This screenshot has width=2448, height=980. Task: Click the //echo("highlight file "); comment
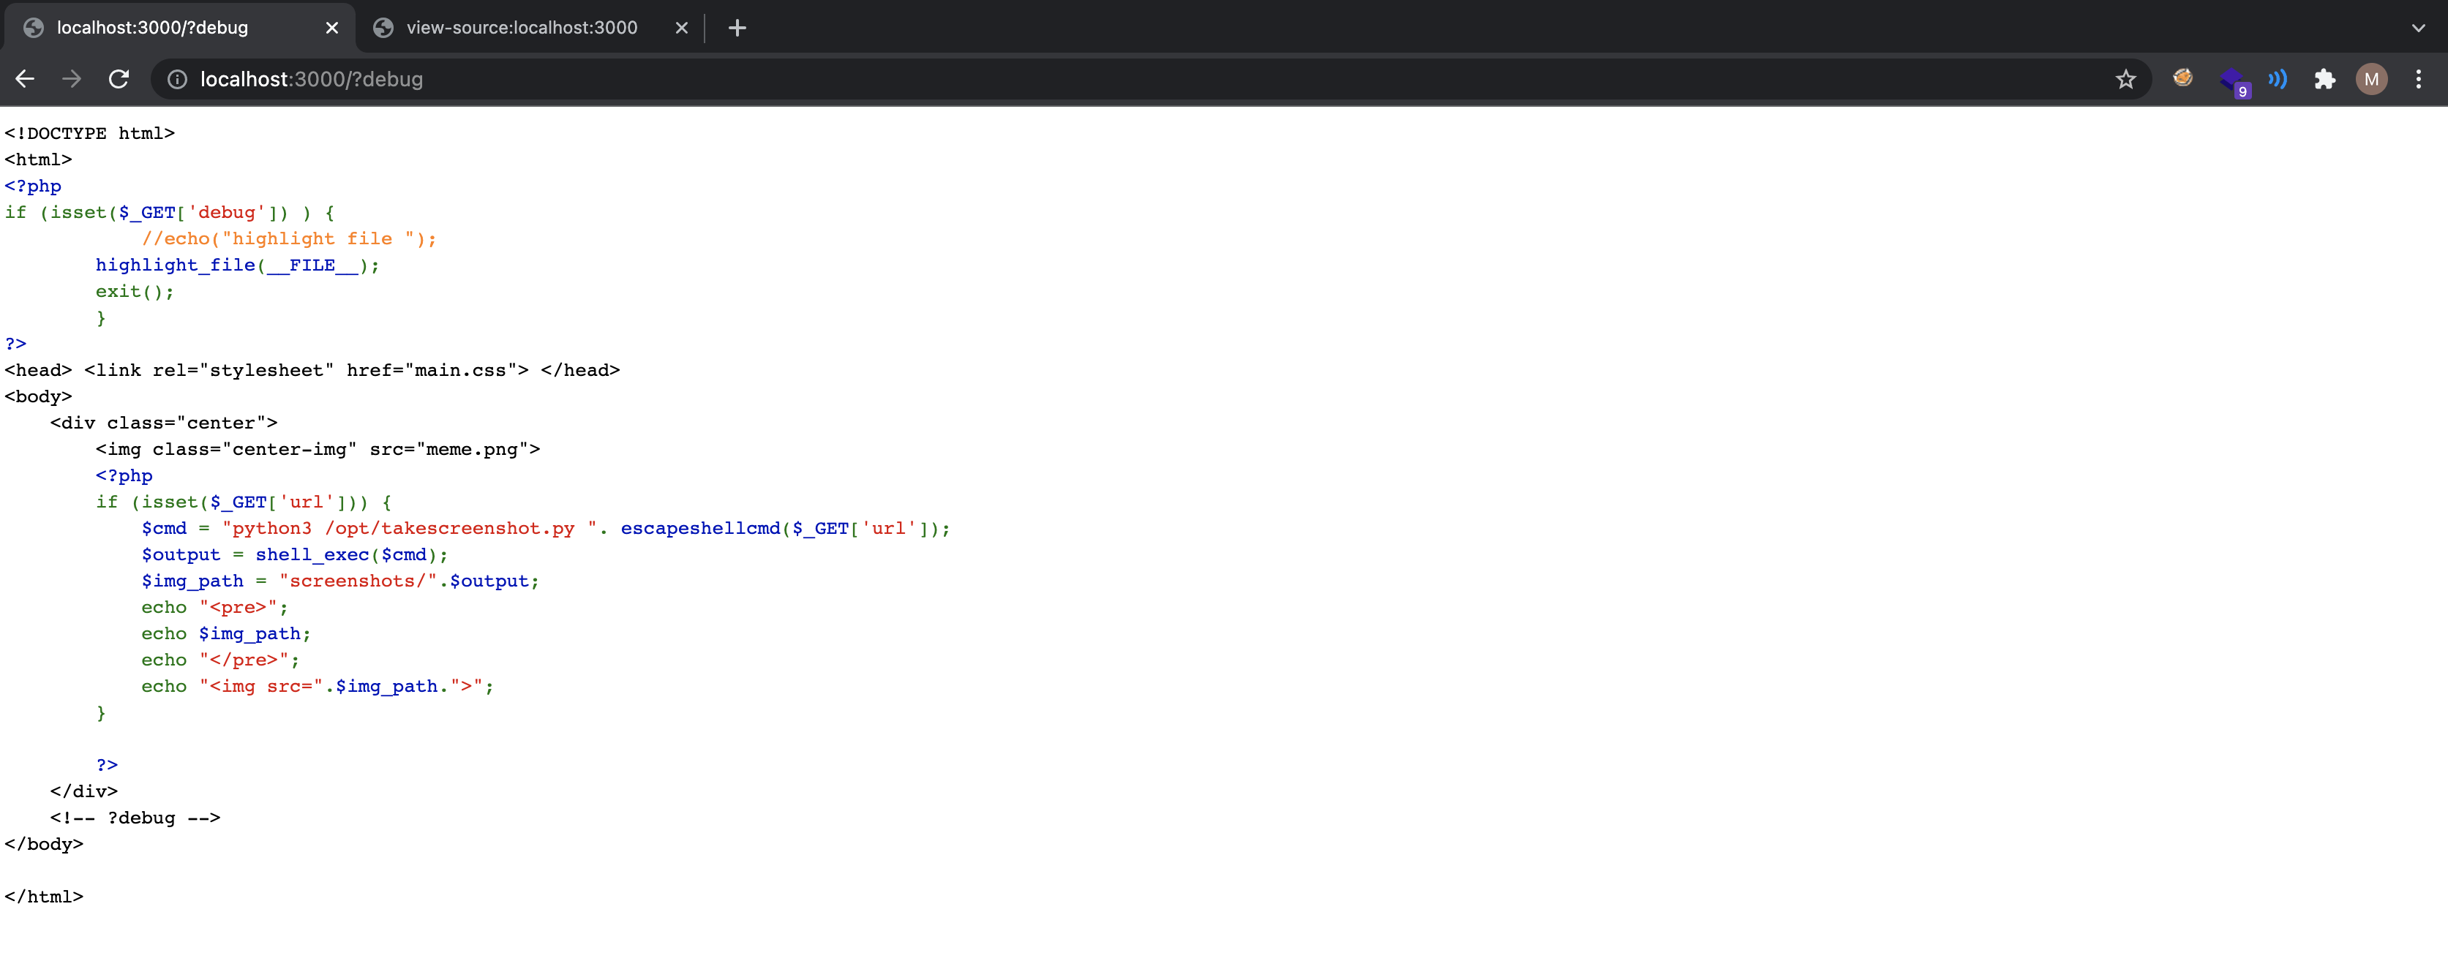click(x=289, y=239)
